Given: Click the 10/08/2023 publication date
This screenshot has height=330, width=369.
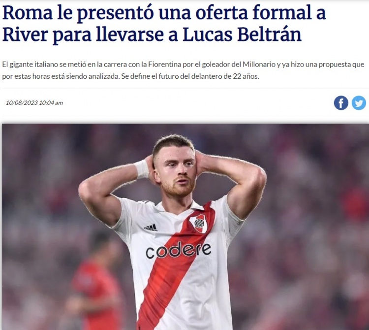Looking at the screenshot, I should pos(22,103).
